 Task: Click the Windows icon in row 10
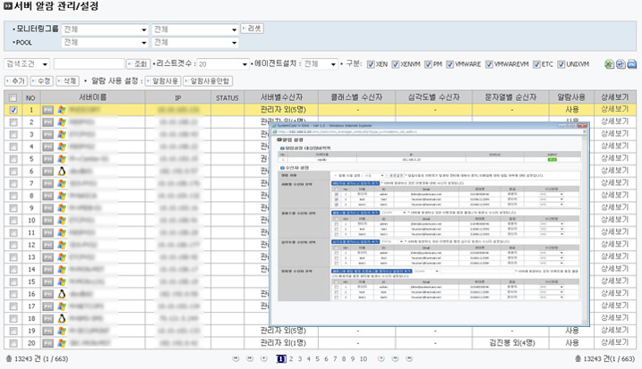pyautogui.click(x=62, y=221)
